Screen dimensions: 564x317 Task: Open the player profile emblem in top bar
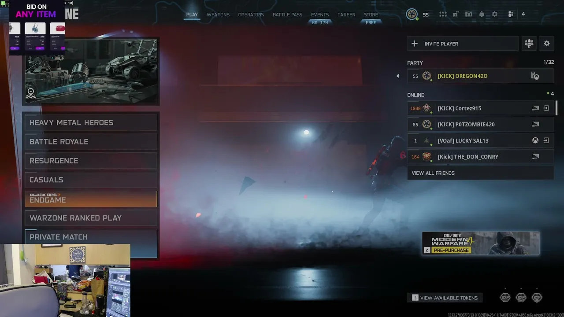tap(412, 15)
